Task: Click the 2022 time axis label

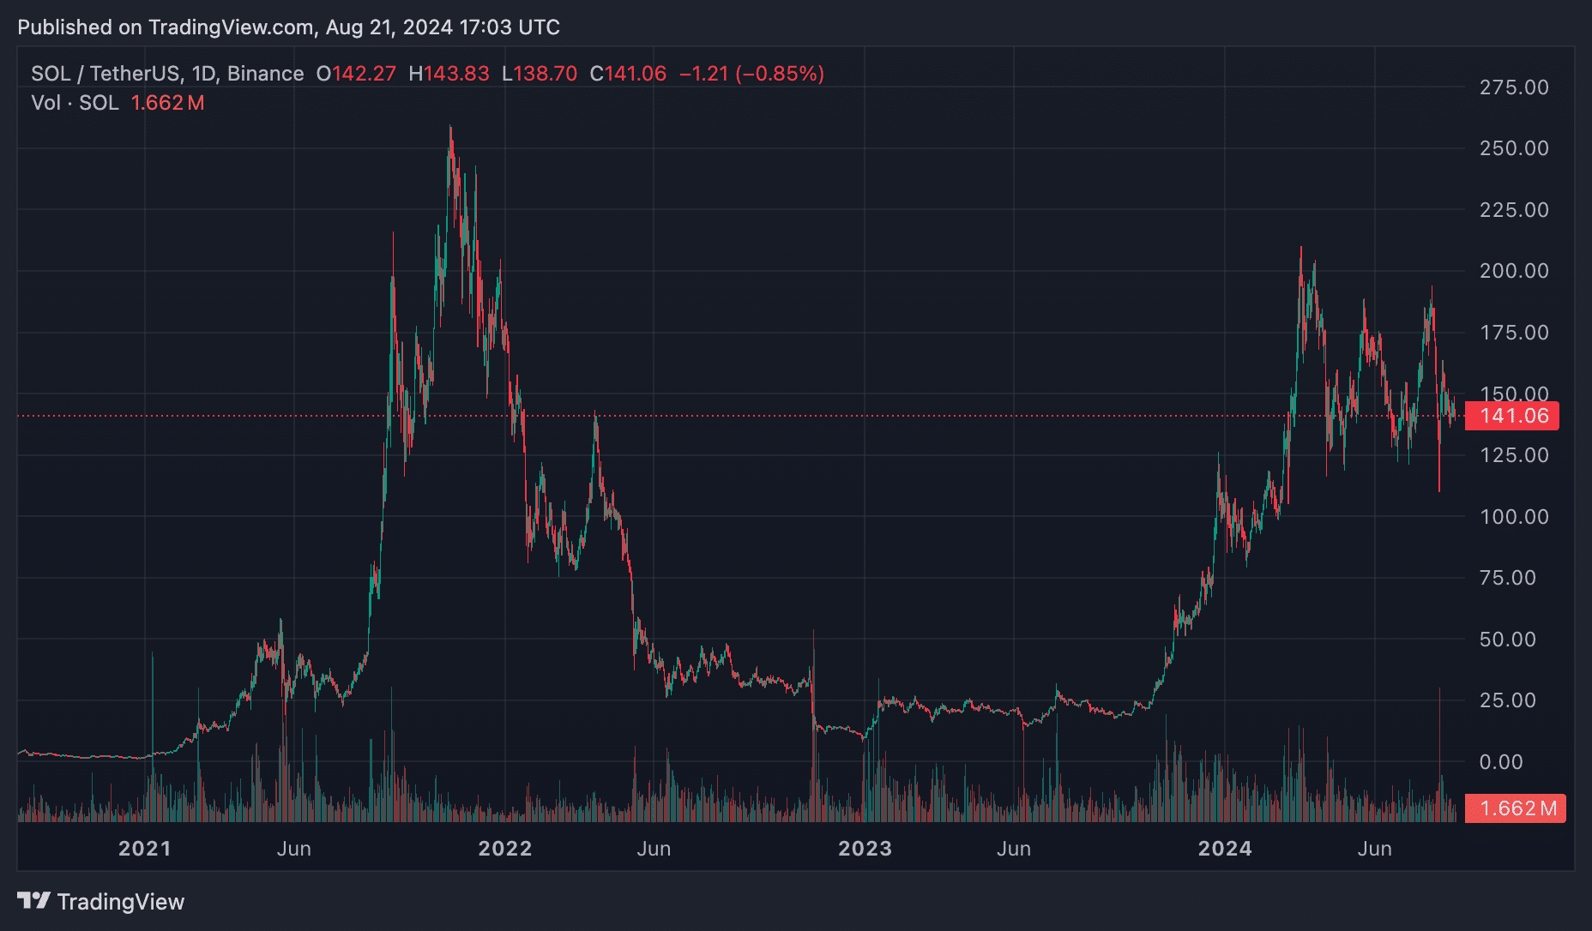Action: coord(504,849)
